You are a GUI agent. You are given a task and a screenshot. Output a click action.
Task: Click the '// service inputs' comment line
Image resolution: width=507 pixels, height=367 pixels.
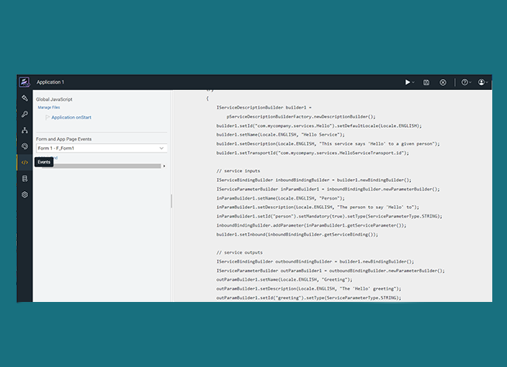238,171
